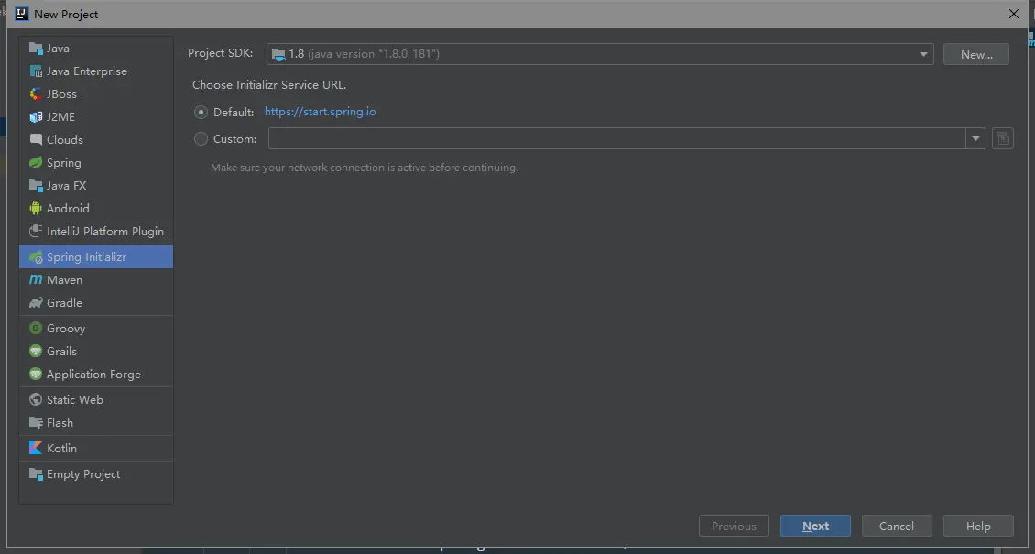1035x554 pixels.
Task: Select the Android label
Action: [68, 209]
